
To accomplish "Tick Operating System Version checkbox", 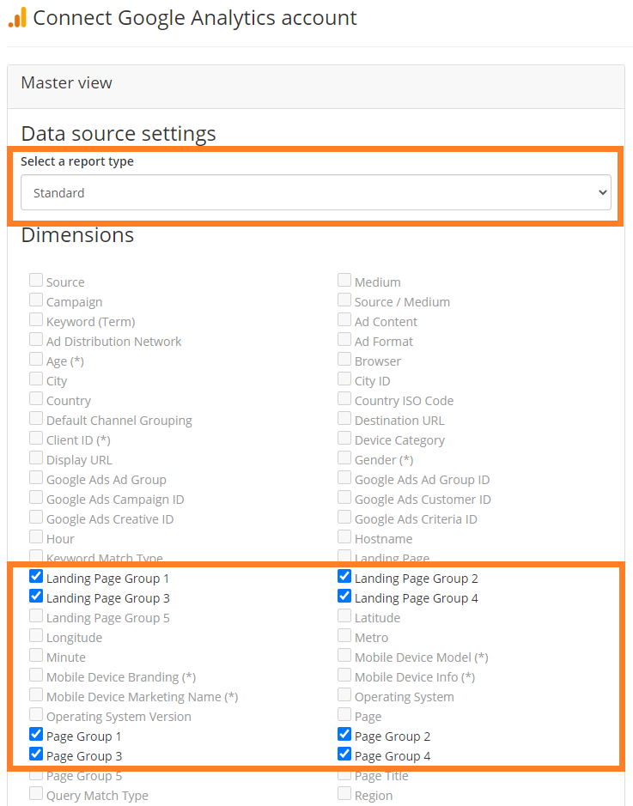I will tap(36, 714).
